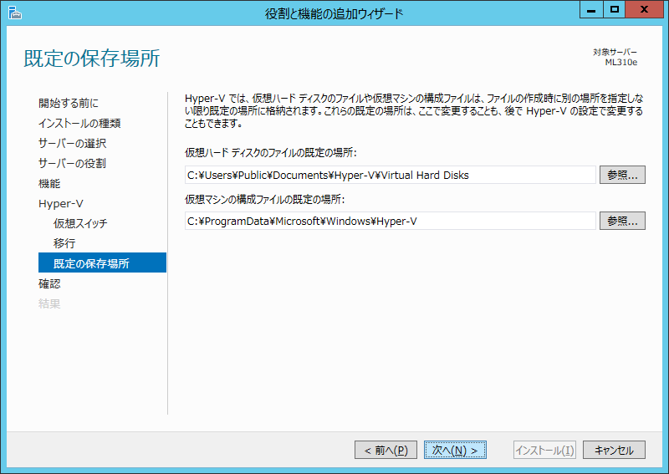The height and width of the screenshot is (474, 669).
Task: Click 次へ(N) to proceed
Action: pos(455,450)
